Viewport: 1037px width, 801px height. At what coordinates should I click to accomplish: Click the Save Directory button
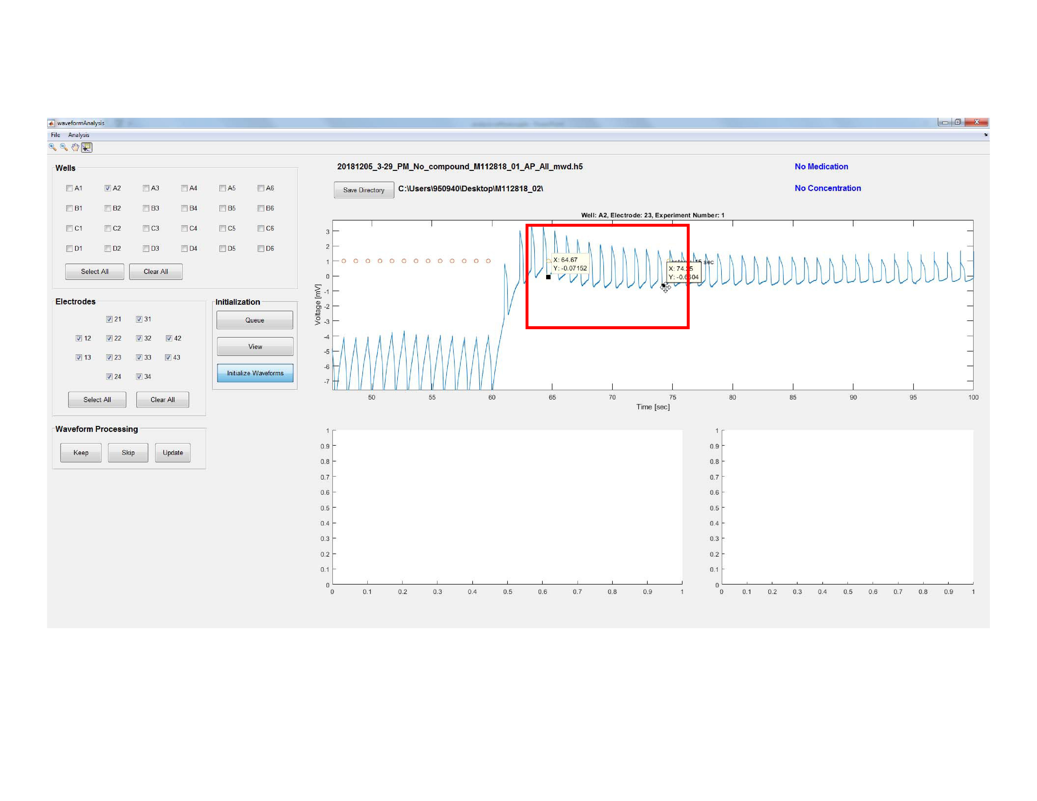(364, 190)
